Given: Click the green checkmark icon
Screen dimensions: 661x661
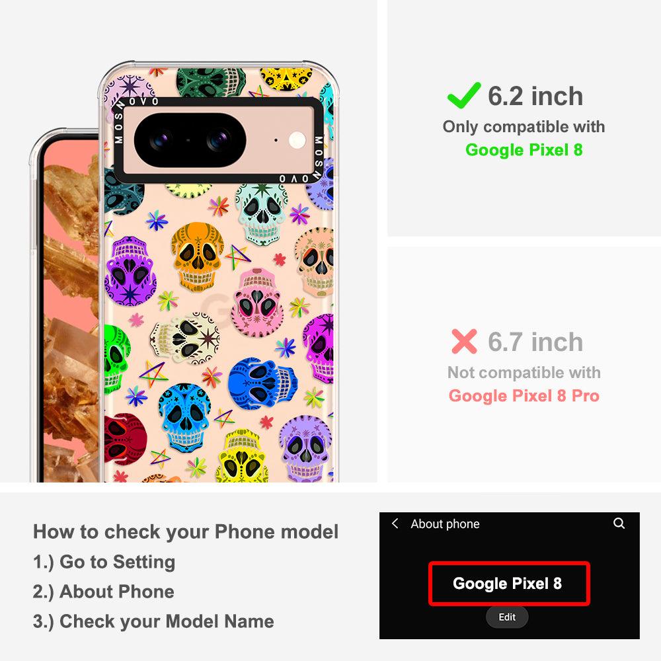Looking at the screenshot, I should click(x=464, y=95).
